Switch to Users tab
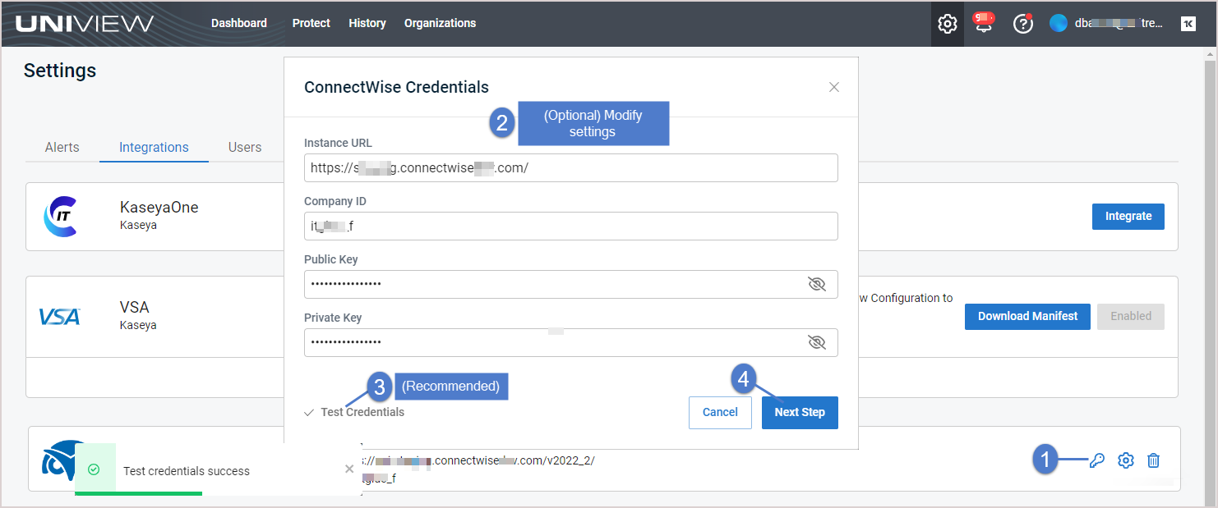The image size is (1218, 508). (x=245, y=148)
